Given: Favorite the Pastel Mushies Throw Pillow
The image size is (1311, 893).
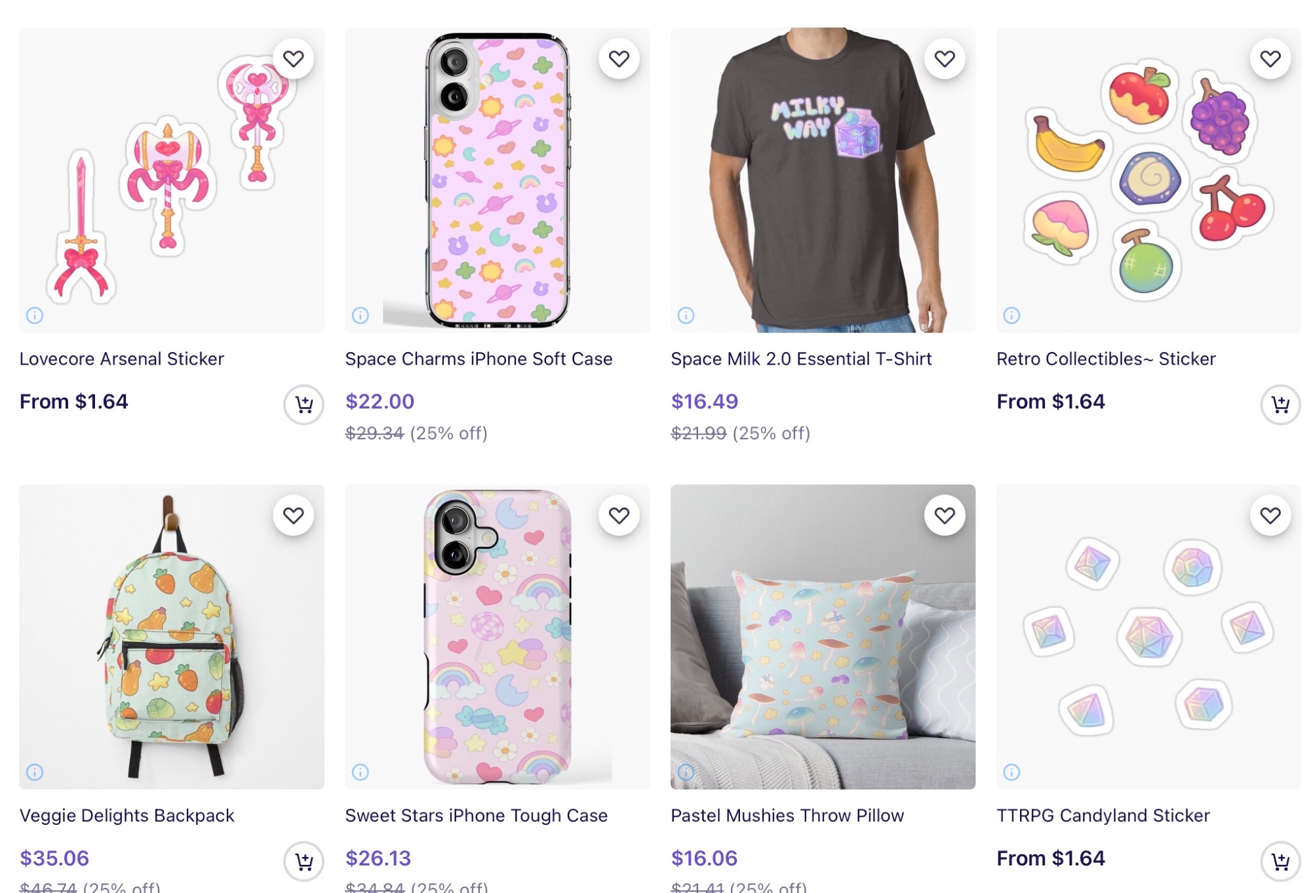Looking at the screenshot, I should pyautogui.click(x=945, y=516).
